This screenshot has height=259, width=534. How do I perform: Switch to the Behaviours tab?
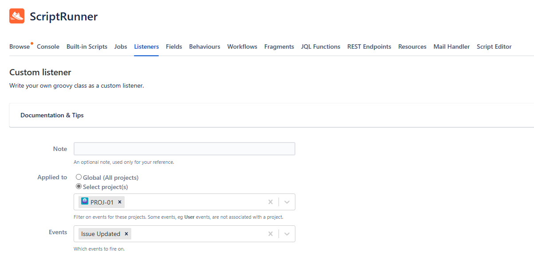[x=204, y=46]
